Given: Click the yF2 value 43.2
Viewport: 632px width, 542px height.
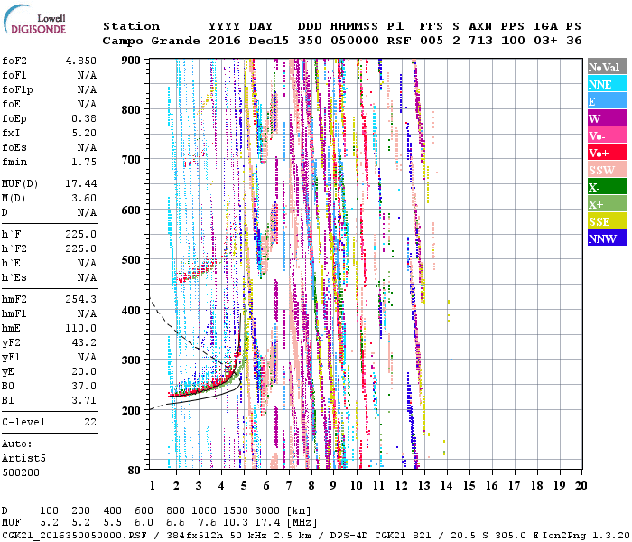Looking at the screenshot, I should click(84, 342).
